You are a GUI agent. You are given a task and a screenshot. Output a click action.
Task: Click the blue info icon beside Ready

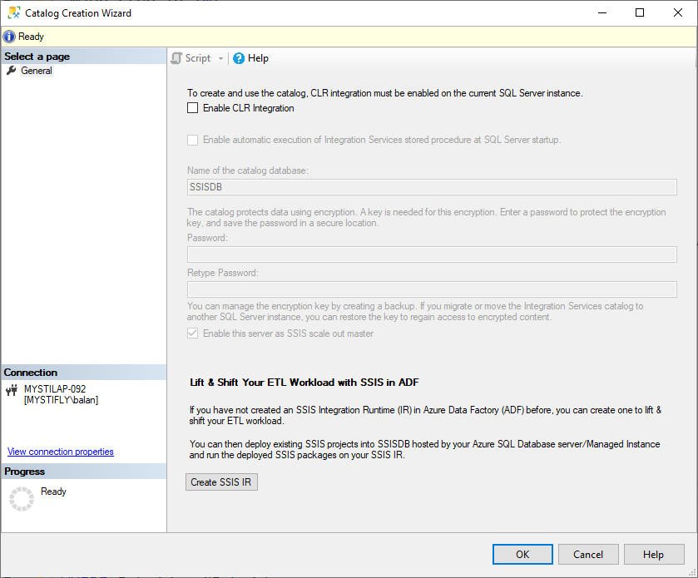(x=9, y=37)
